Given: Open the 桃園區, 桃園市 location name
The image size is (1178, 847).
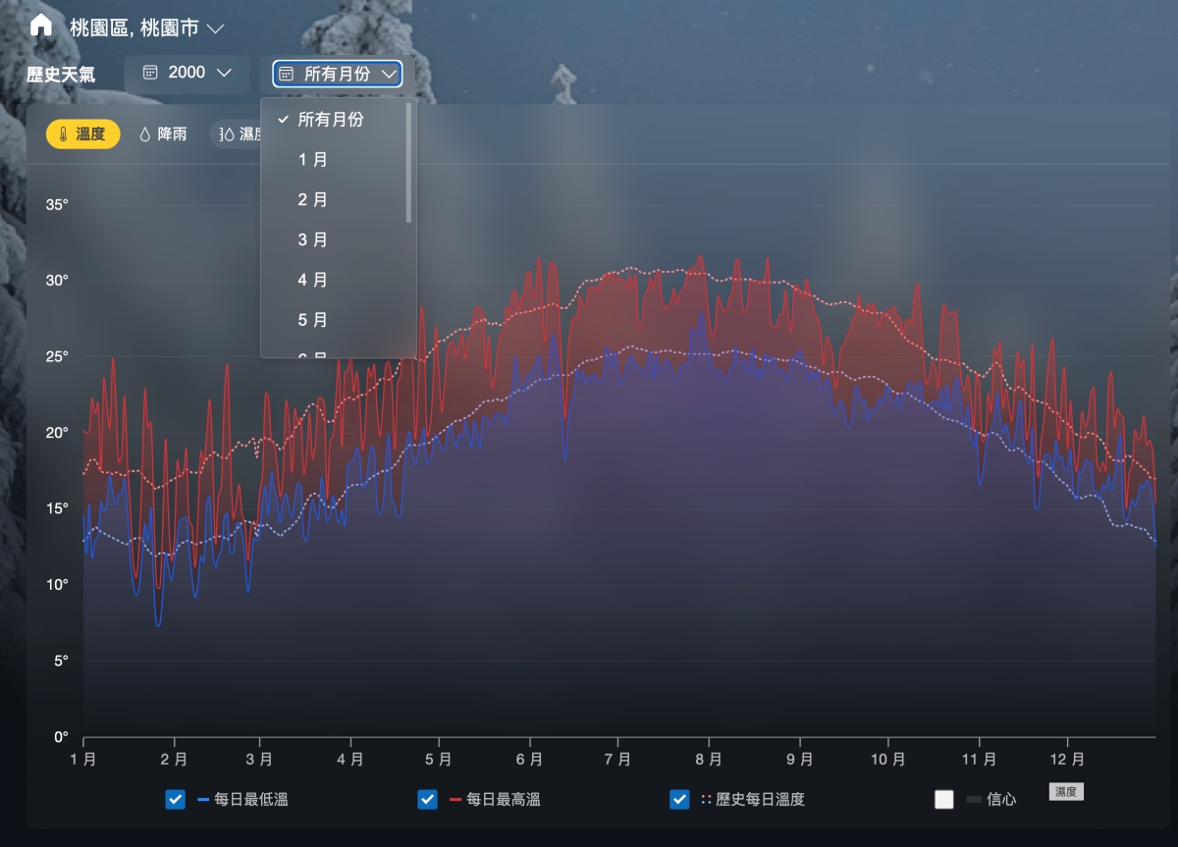Looking at the screenshot, I should [x=134, y=27].
